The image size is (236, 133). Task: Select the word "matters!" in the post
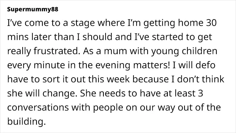(152, 65)
